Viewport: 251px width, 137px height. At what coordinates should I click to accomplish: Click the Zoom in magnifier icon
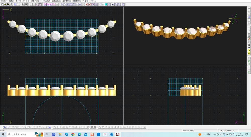coord(62,4)
